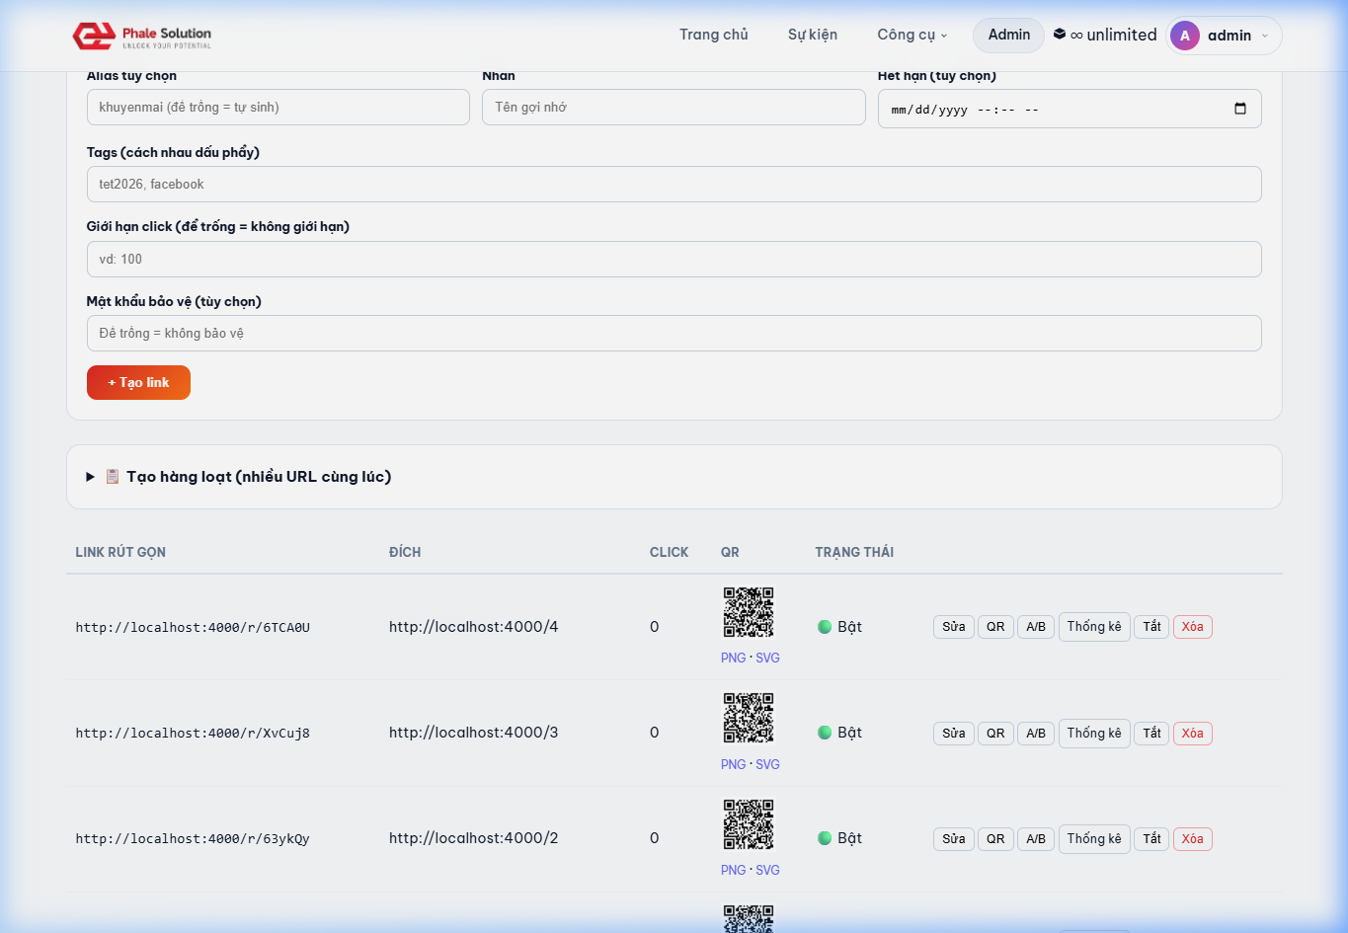Click the LINK RÚT GỌN column header
The height and width of the screenshot is (933, 1348).
[x=120, y=553]
